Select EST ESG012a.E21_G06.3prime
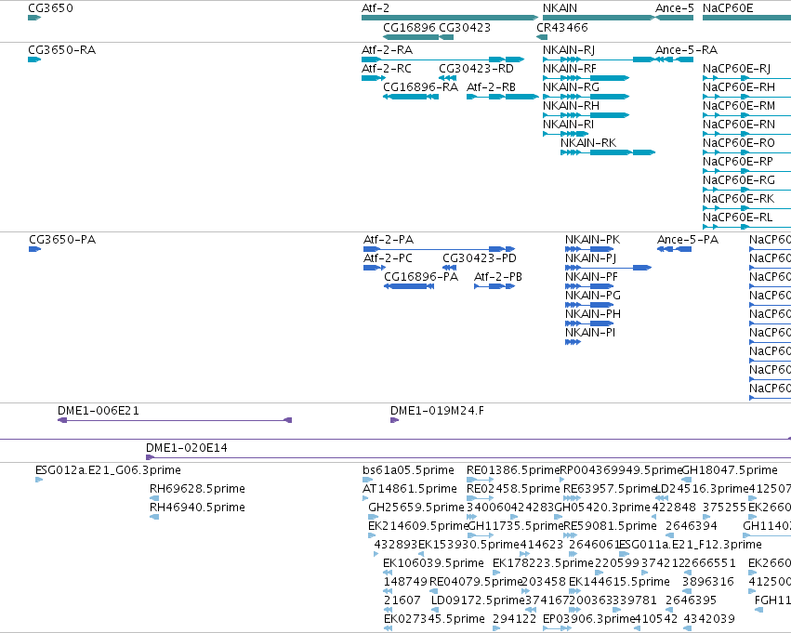This screenshot has width=791, height=633. point(108,470)
